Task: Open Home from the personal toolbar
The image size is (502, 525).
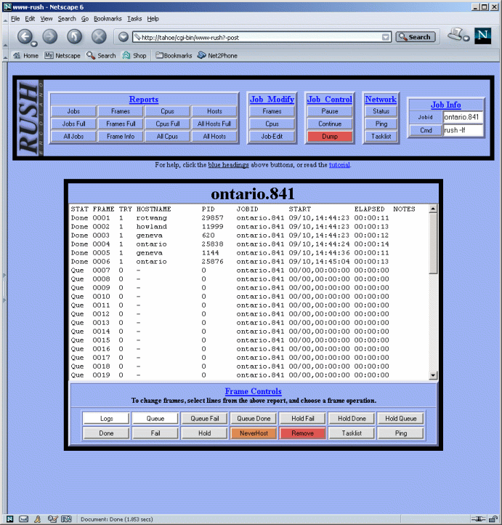Action: (x=25, y=55)
